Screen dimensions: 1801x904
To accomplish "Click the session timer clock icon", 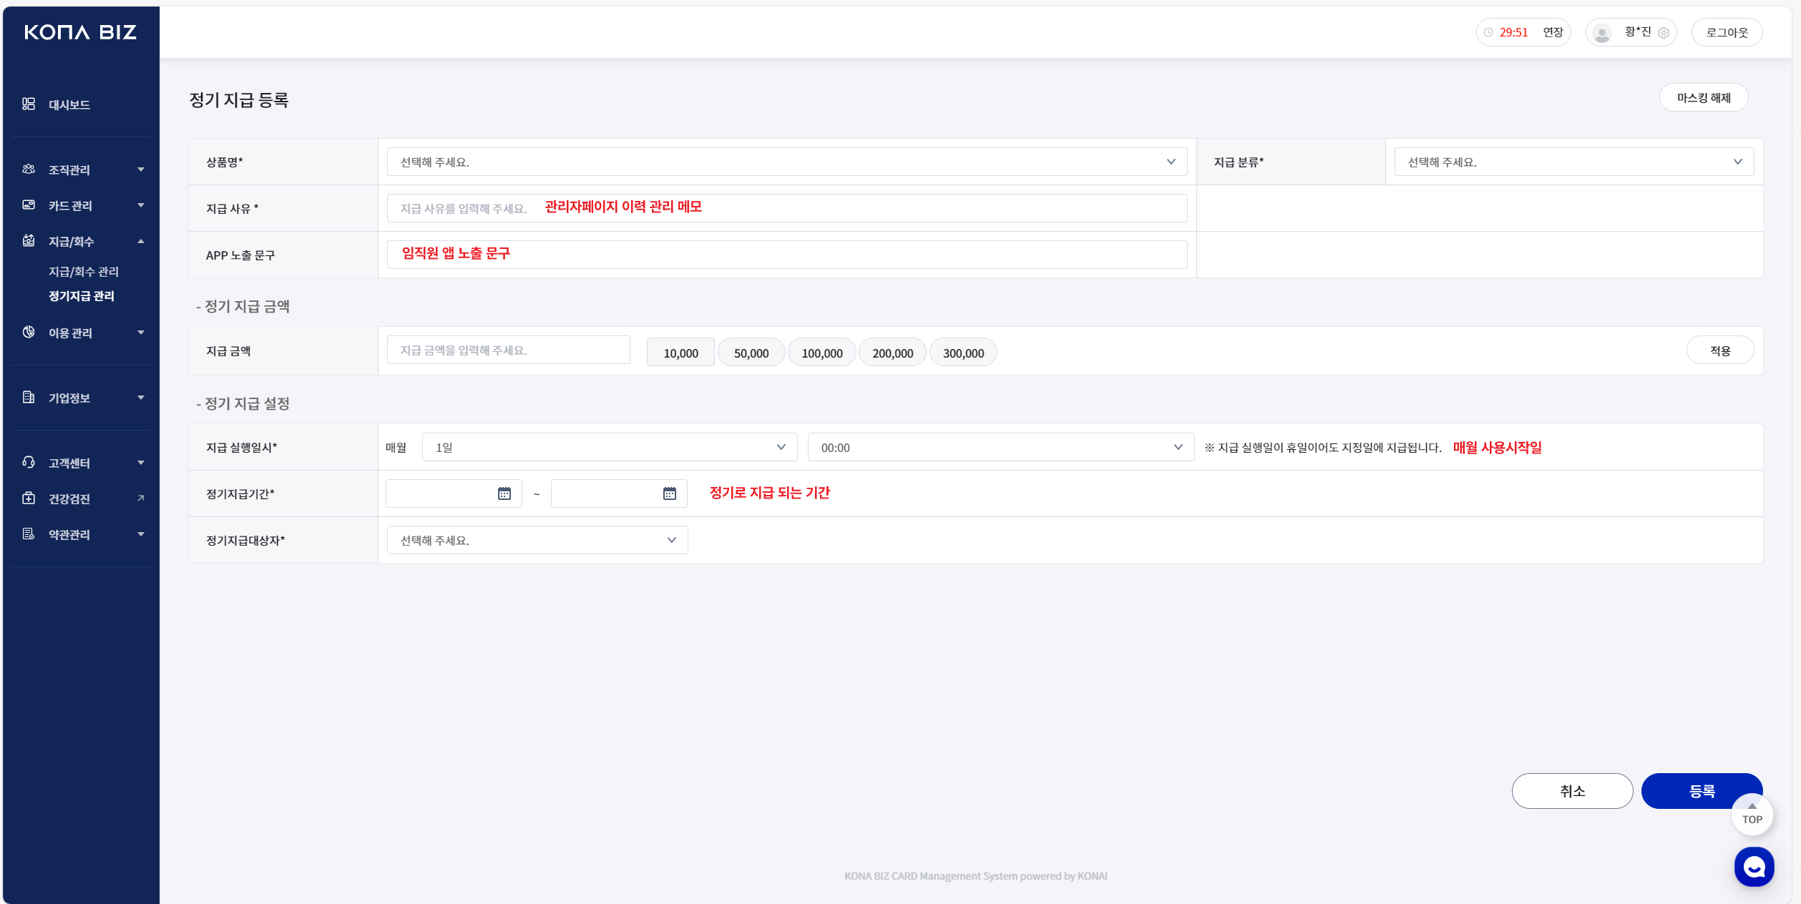I will (1488, 33).
